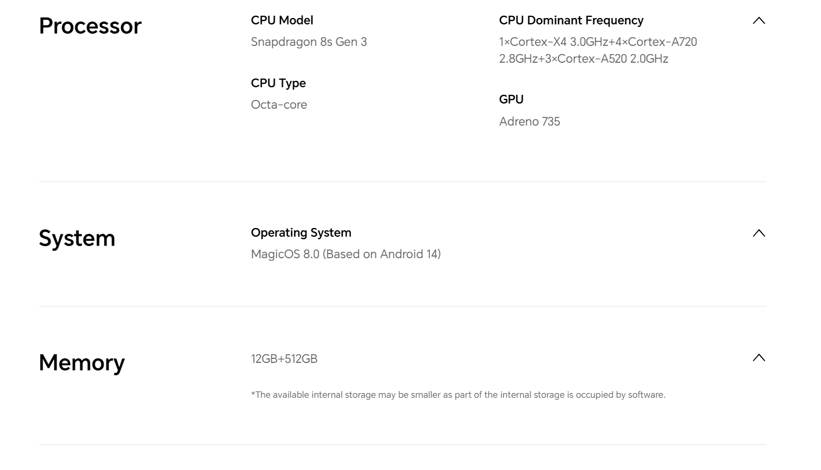Select the CPU Model label
Viewport: 821px width, 470px height.
tap(282, 20)
